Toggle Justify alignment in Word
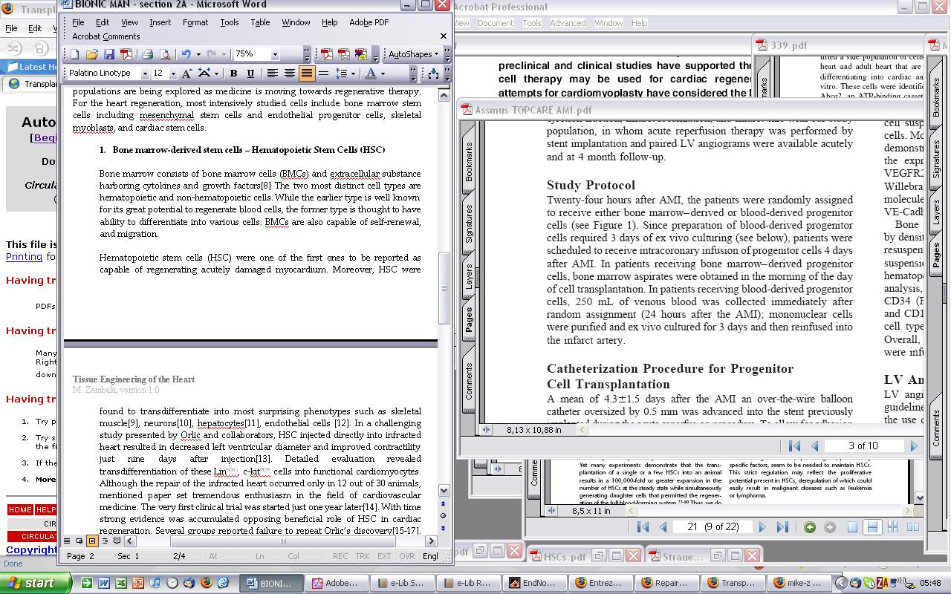Viewport: 951px width, 594px height. (307, 74)
